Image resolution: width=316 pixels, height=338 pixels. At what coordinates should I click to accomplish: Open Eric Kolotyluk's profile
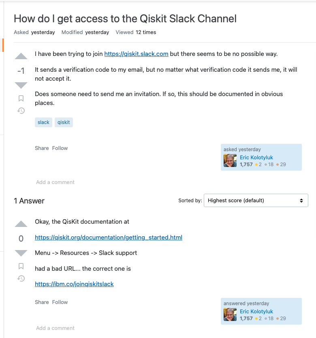(256, 157)
